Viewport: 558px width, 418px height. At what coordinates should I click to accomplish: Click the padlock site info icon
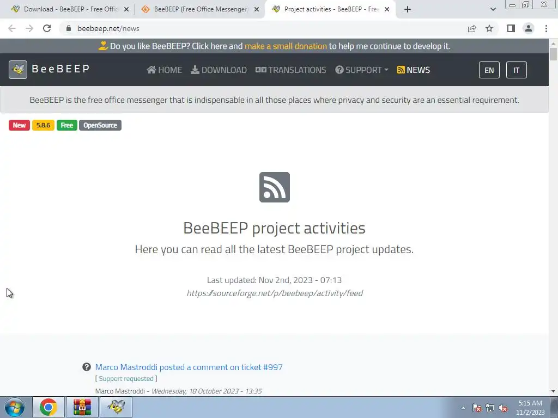click(x=69, y=28)
